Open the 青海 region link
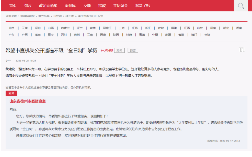The height and width of the screenshot is (157, 252). [x=142, y=35]
